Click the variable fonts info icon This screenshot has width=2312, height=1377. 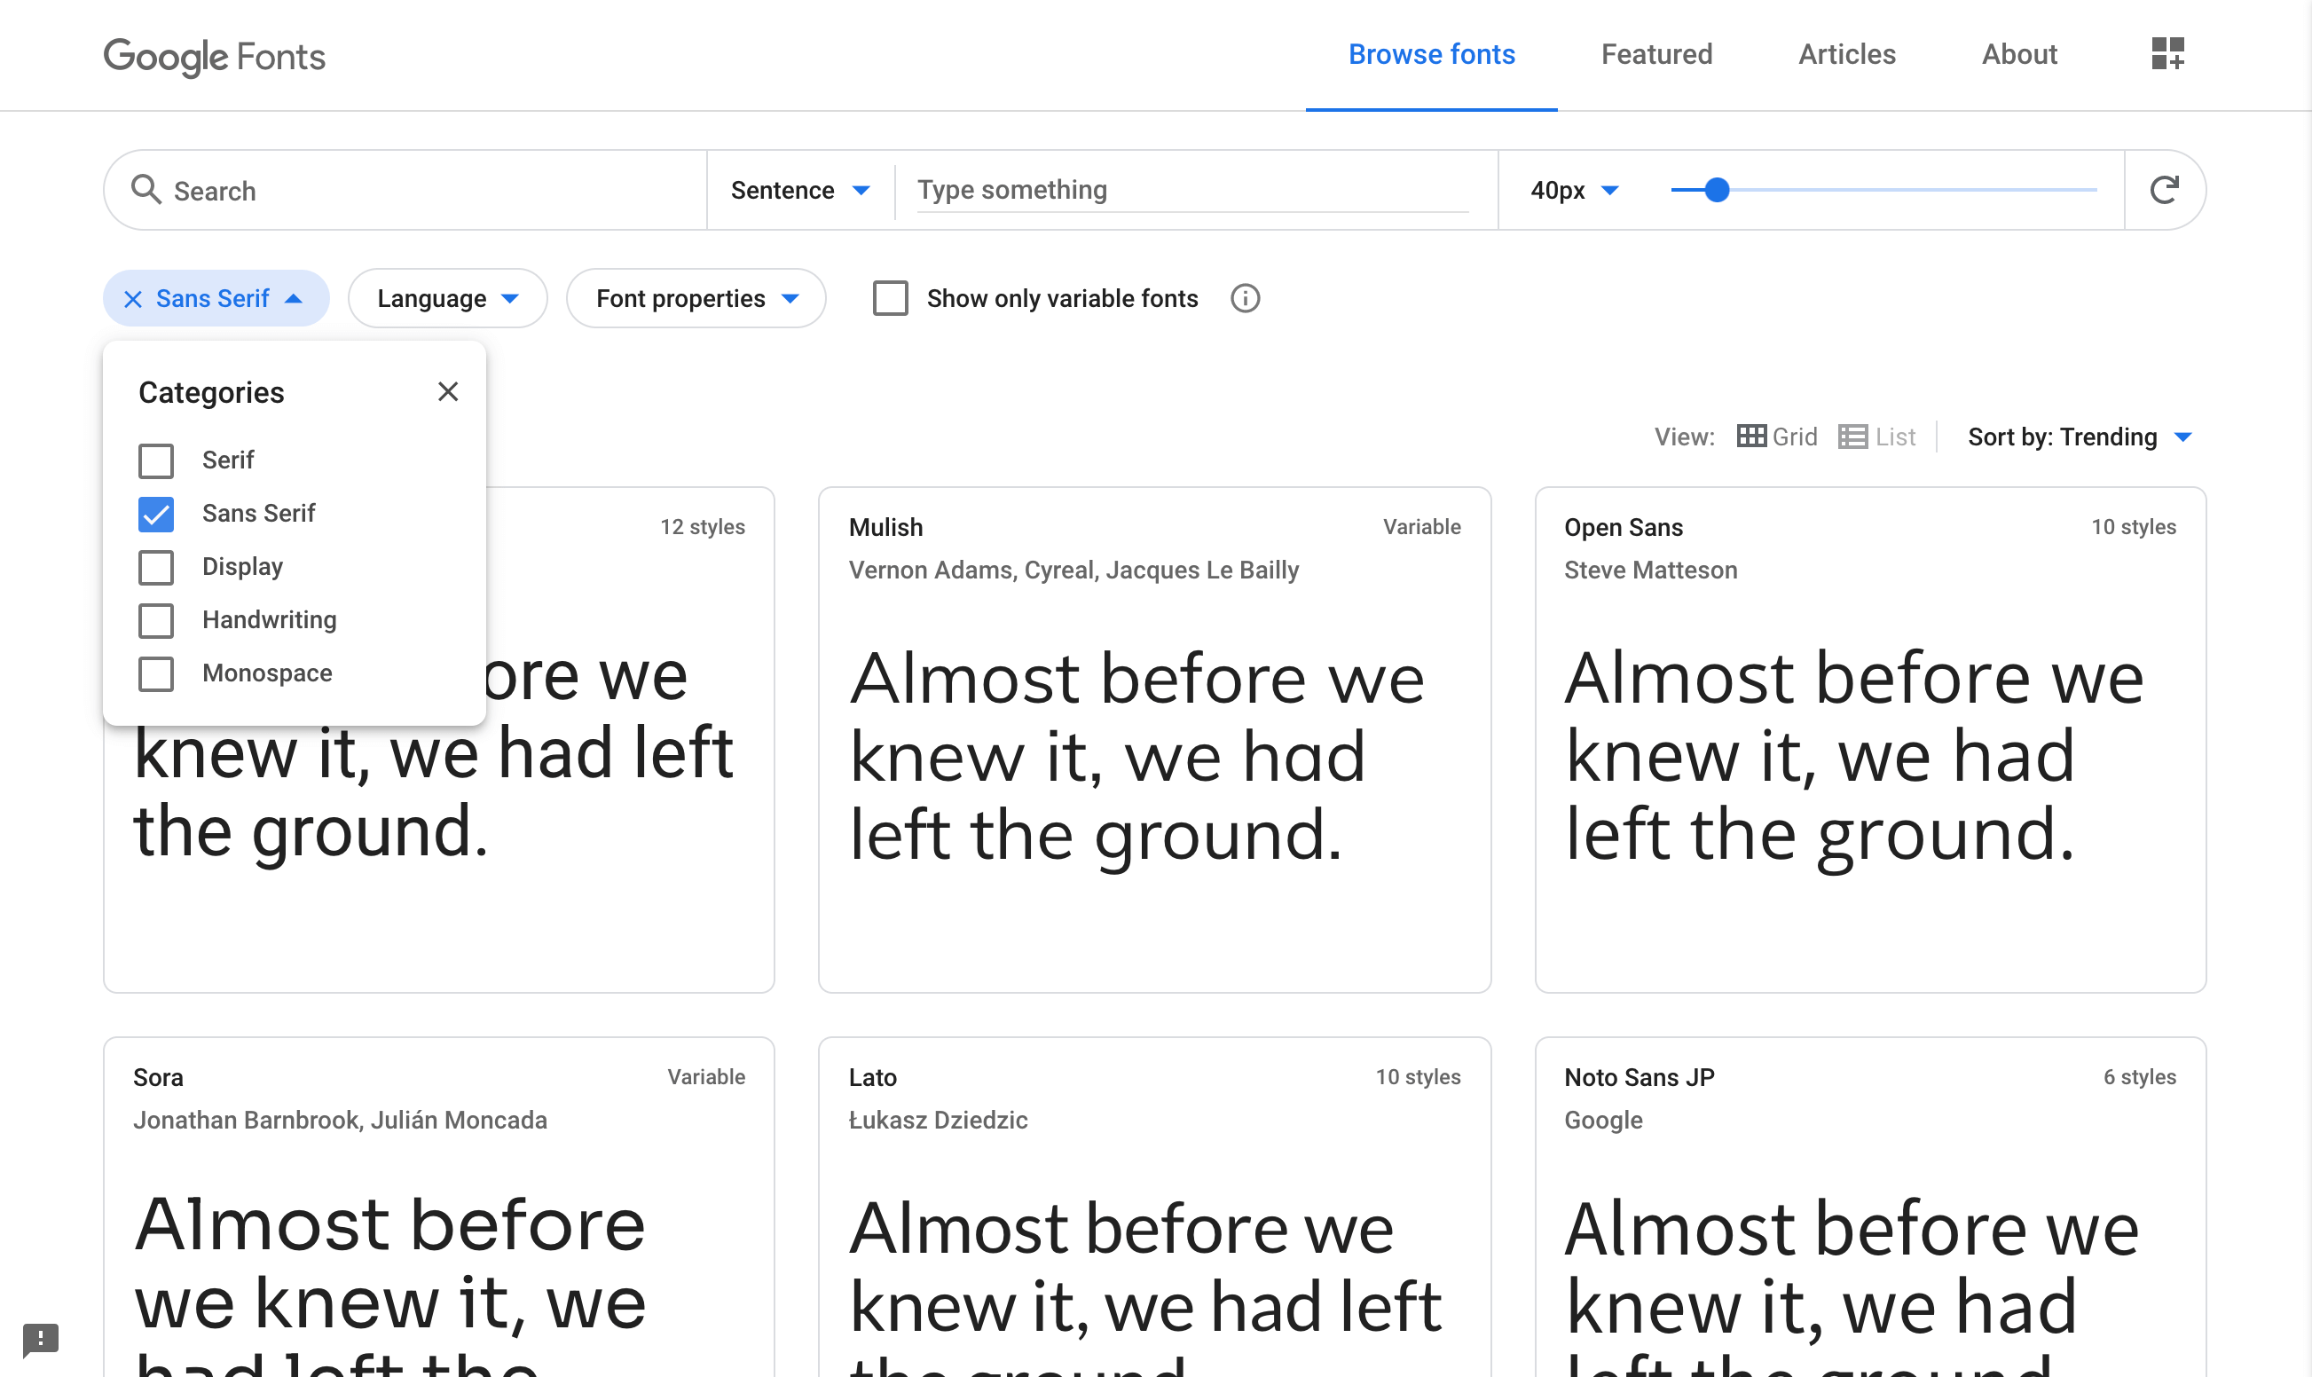point(1244,299)
